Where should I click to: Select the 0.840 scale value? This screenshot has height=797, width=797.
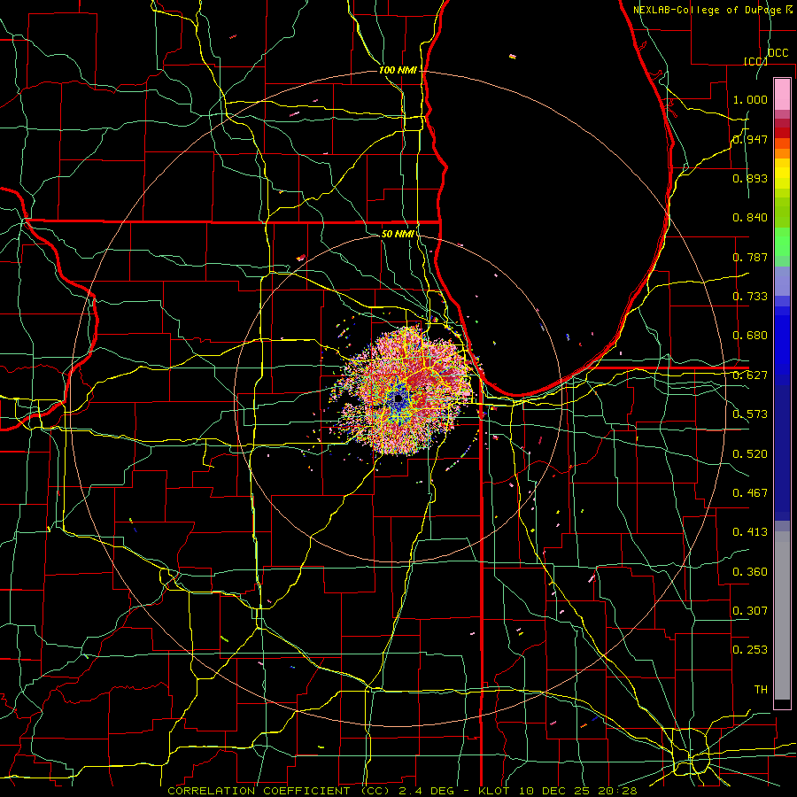pyautogui.click(x=750, y=218)
